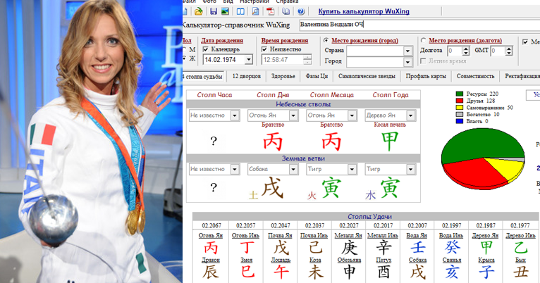Image resolution: width=540 pixels, height=283 pixels.
Task: Toggle the Календарь checkbox
Action: tap(206, 49)
